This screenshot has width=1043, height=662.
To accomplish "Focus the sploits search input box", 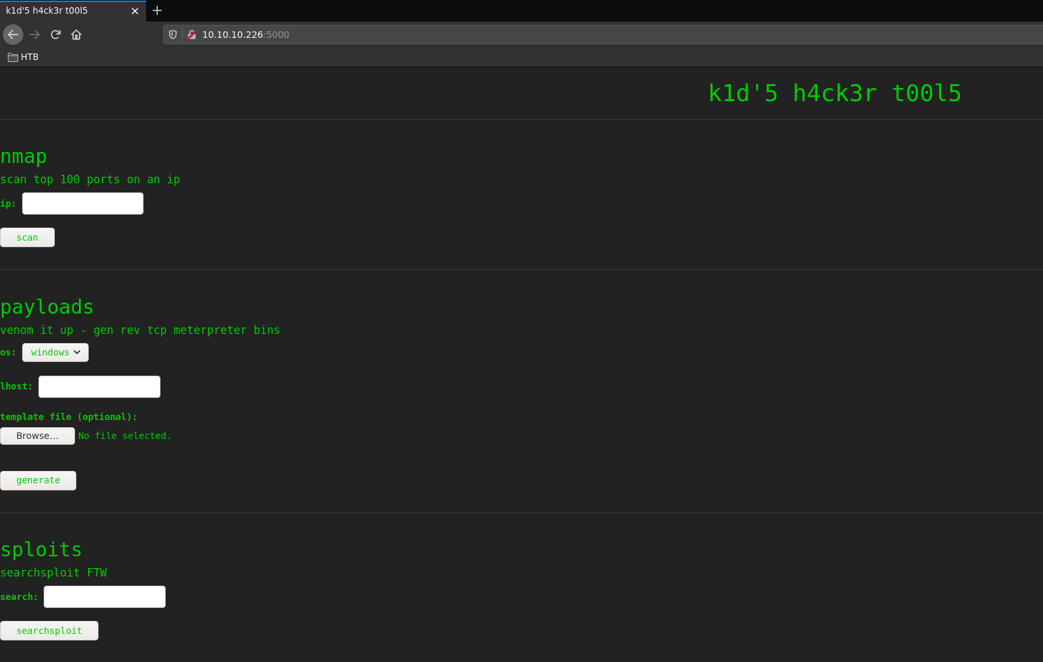I will 104,597.
